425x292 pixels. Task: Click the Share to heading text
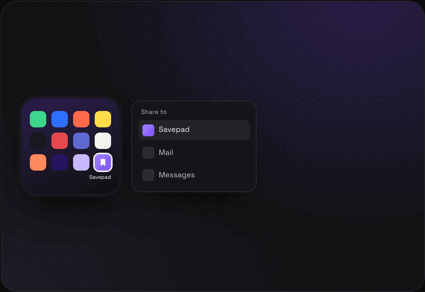pos(154,112)
